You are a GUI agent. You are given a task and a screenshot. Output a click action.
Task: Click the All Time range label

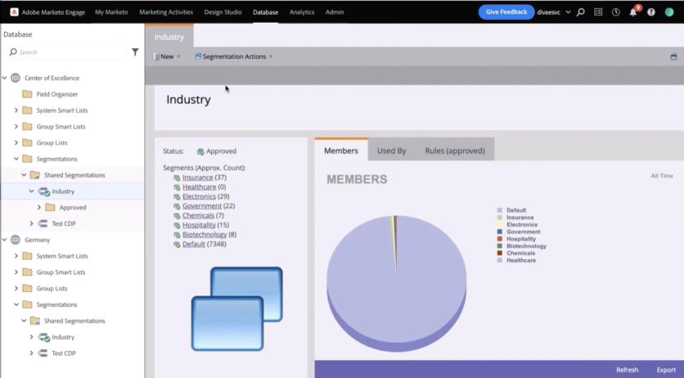(662, 176)
